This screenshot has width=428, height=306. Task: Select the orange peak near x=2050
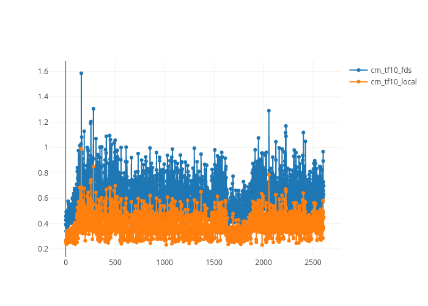pyautogui.click(x=269, y=176)
